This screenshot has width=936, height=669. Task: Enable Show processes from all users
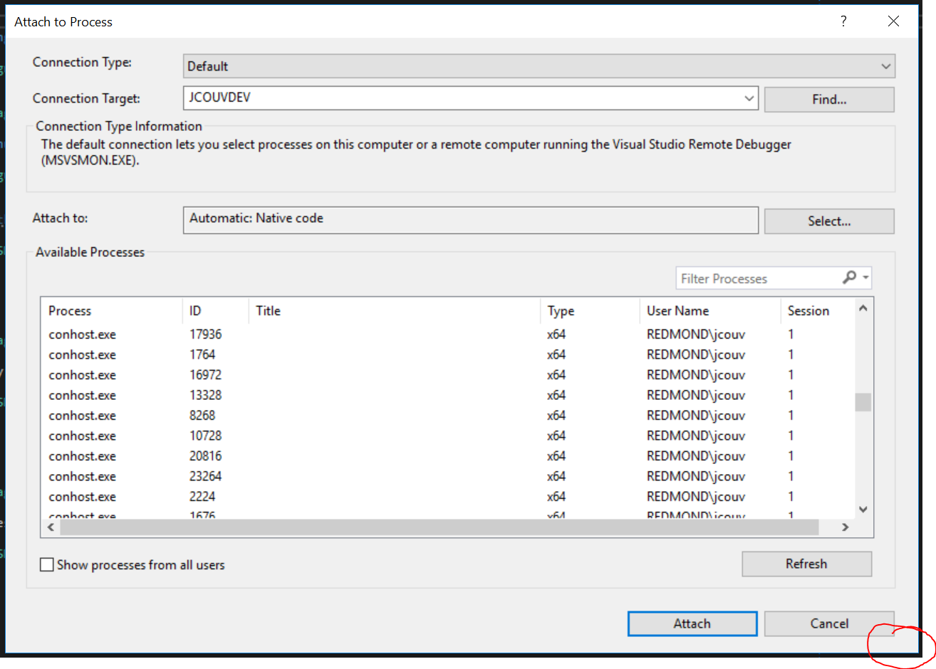coord(46,564)
